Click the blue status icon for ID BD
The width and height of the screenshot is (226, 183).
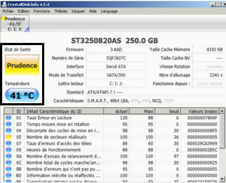pyautogui.click(x=9, y=175)
